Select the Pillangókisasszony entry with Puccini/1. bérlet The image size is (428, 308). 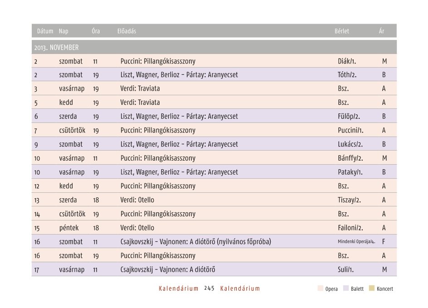pos(214,130)
